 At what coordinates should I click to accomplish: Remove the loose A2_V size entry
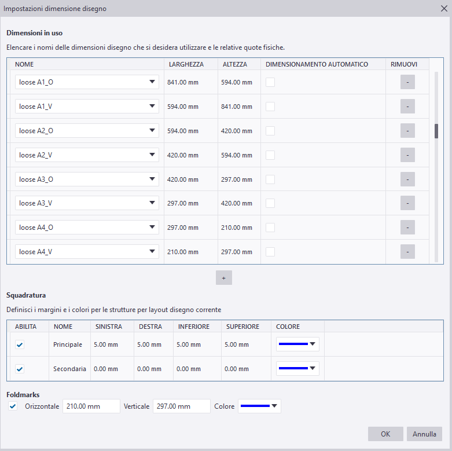click(x=407, y=155)
